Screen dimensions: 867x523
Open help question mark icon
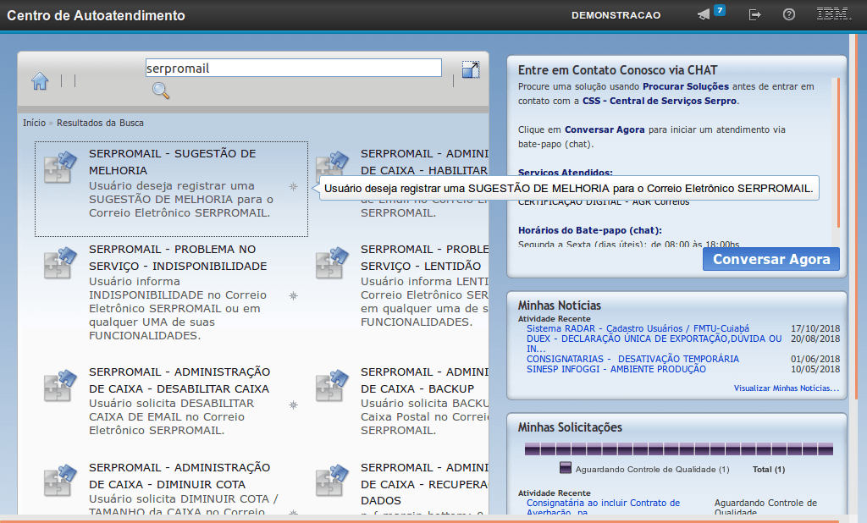(x=789, y=14)
